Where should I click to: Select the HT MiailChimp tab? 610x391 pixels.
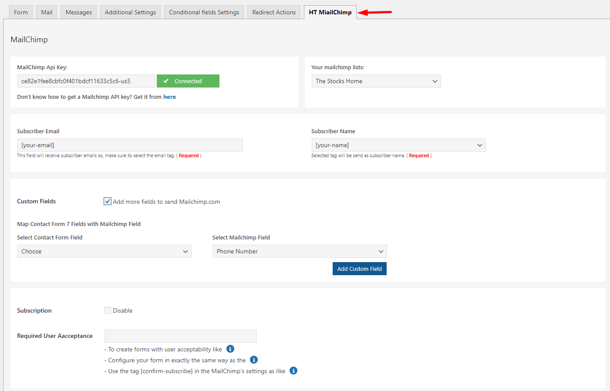pyautogui.click(x=330, y=12)
